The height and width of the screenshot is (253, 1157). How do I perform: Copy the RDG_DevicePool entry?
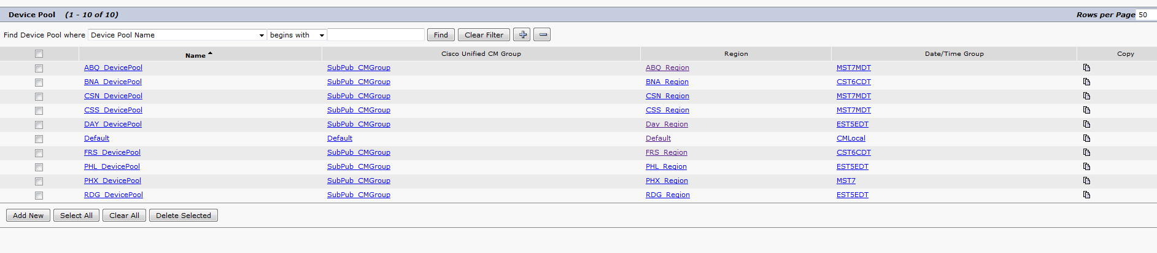point(1086,195)
